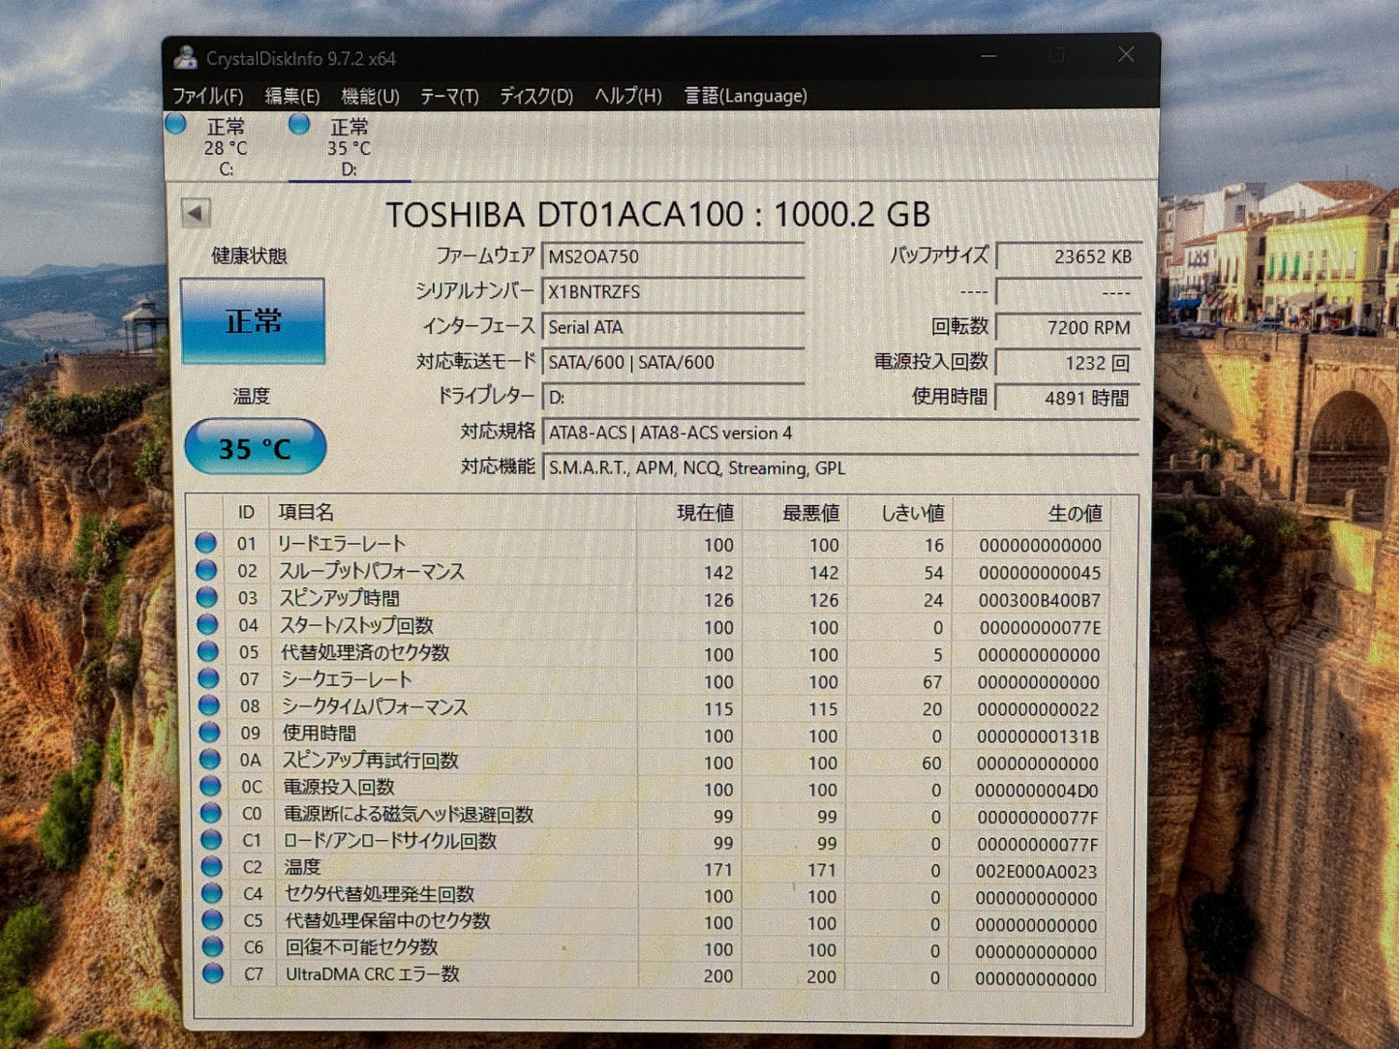The height and width of the screenshot is (1049, 1399).
Task: Click the blue status icon for row C2 温度
Action: pos(211,867)
